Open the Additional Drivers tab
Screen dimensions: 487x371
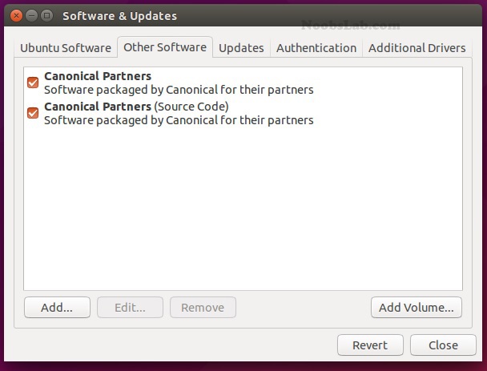pyautogui.click(x=417, y=48)
